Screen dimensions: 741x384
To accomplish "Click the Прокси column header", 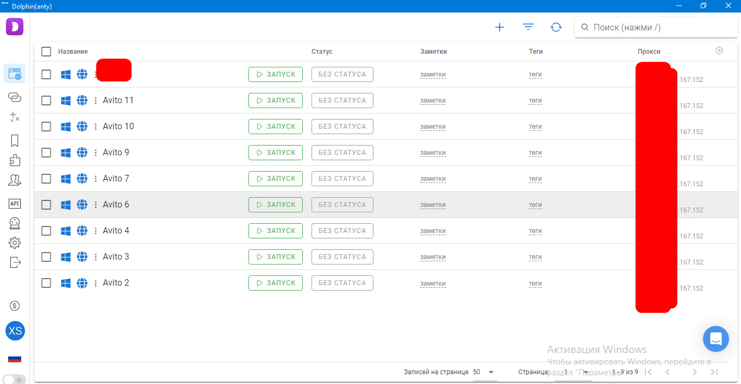I will [649, 52].
